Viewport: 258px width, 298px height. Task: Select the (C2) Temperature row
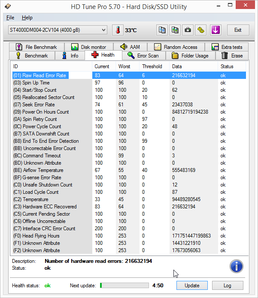point(129,199)
